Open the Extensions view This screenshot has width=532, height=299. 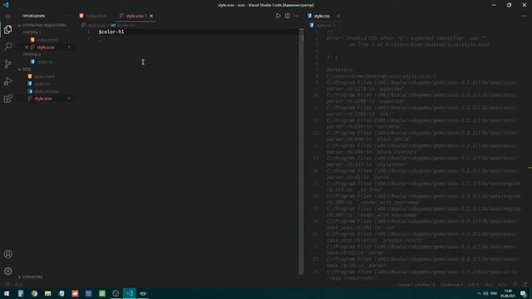[7, 99]
